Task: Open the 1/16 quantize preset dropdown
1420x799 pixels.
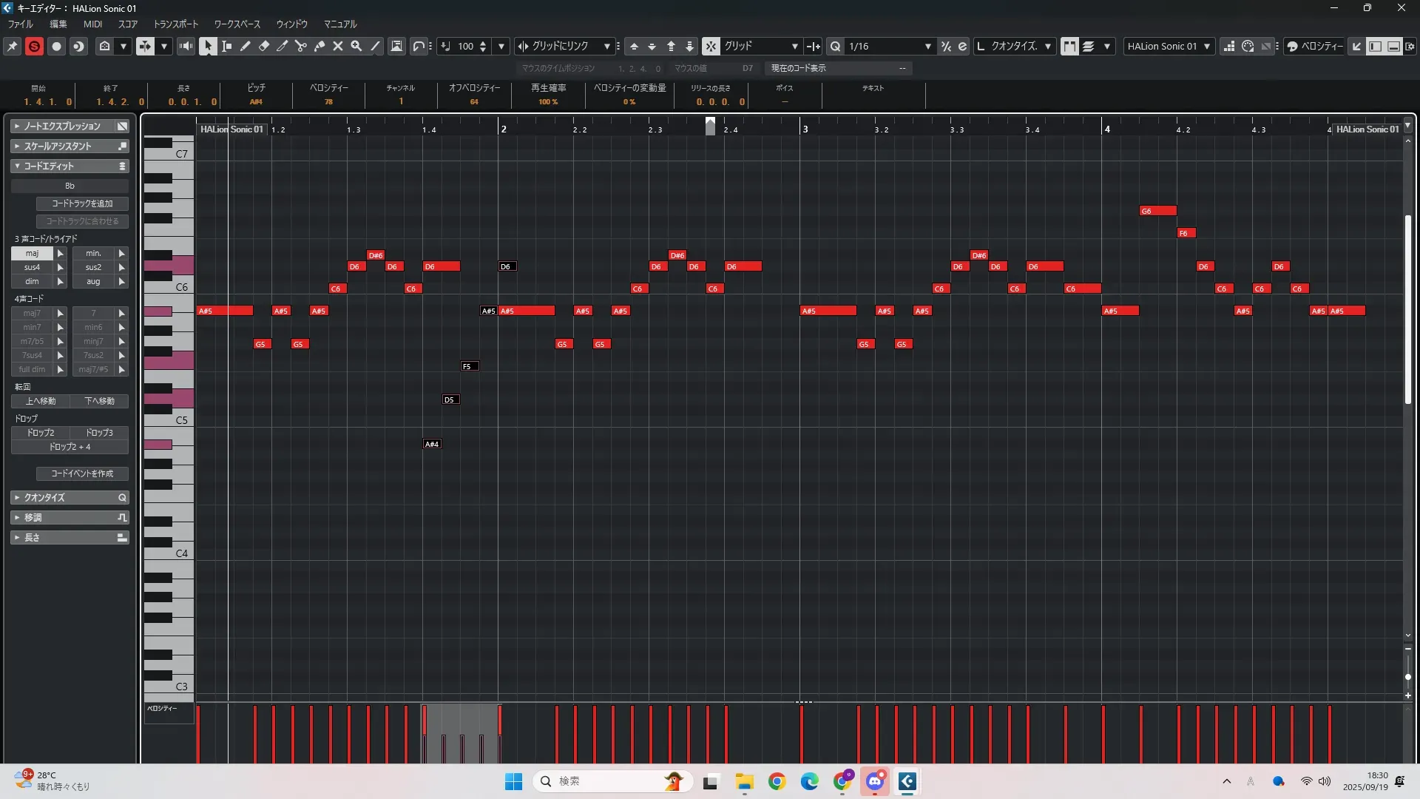Action: tap(927, 46)
